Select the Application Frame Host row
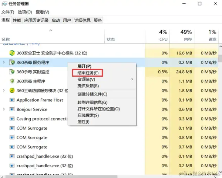The height and width of the screenshot is (178, 222). point(109,100)
